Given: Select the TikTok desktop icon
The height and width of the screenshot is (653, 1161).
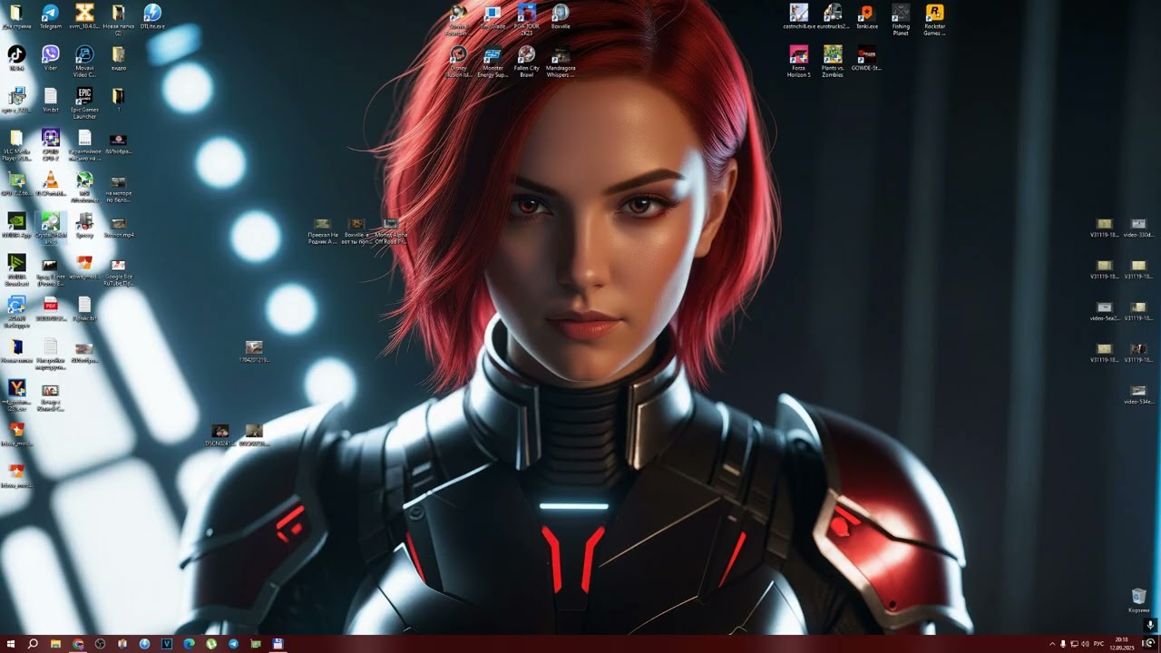Looking at the screenshot, I should coord(16,59).
